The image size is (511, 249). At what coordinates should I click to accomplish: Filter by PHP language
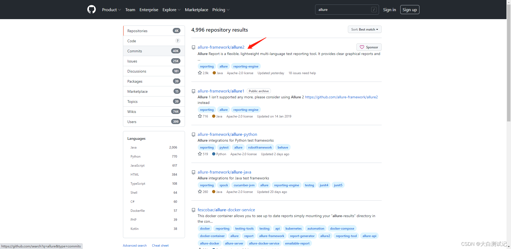pyautogui.click(x=154, y=220)
